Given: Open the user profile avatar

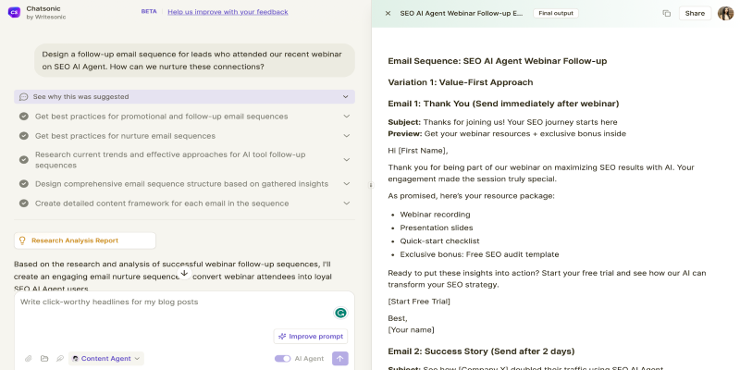Looking at the screenshot, I should [725, 13].
